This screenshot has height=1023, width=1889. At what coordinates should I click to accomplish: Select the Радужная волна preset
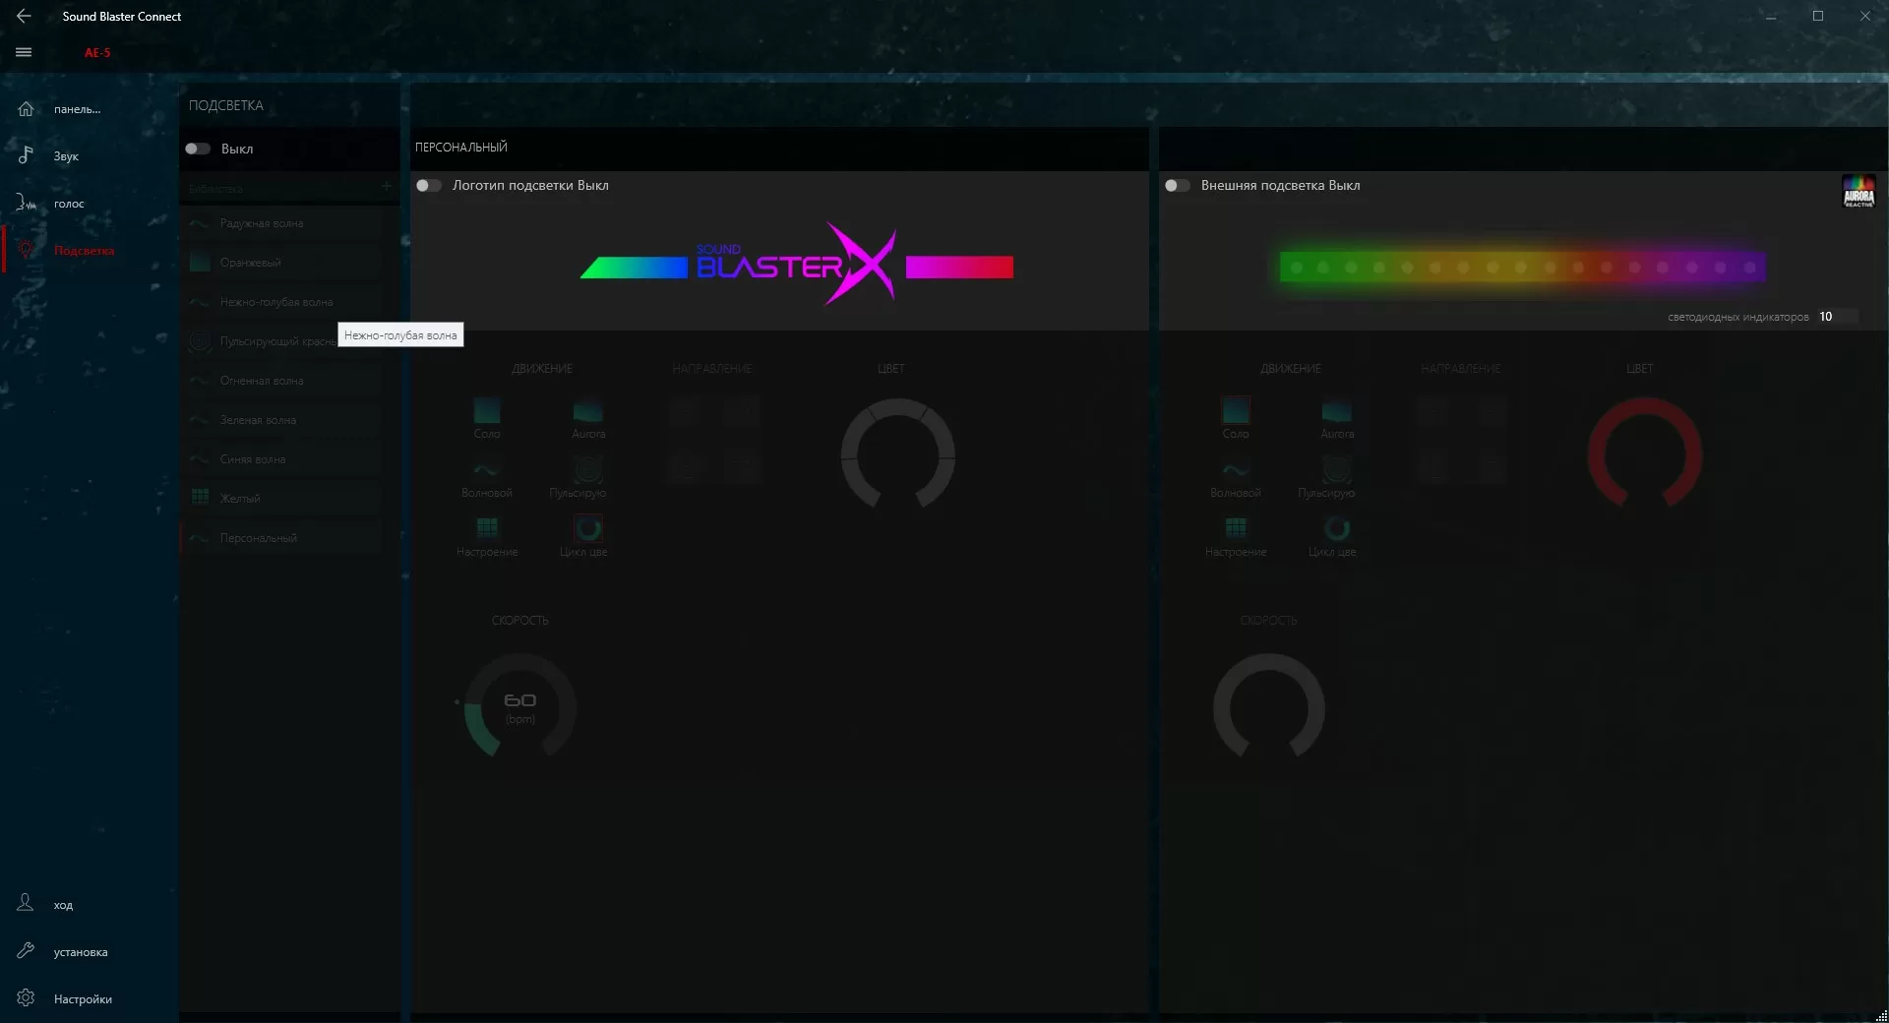(x=283, y=223)
